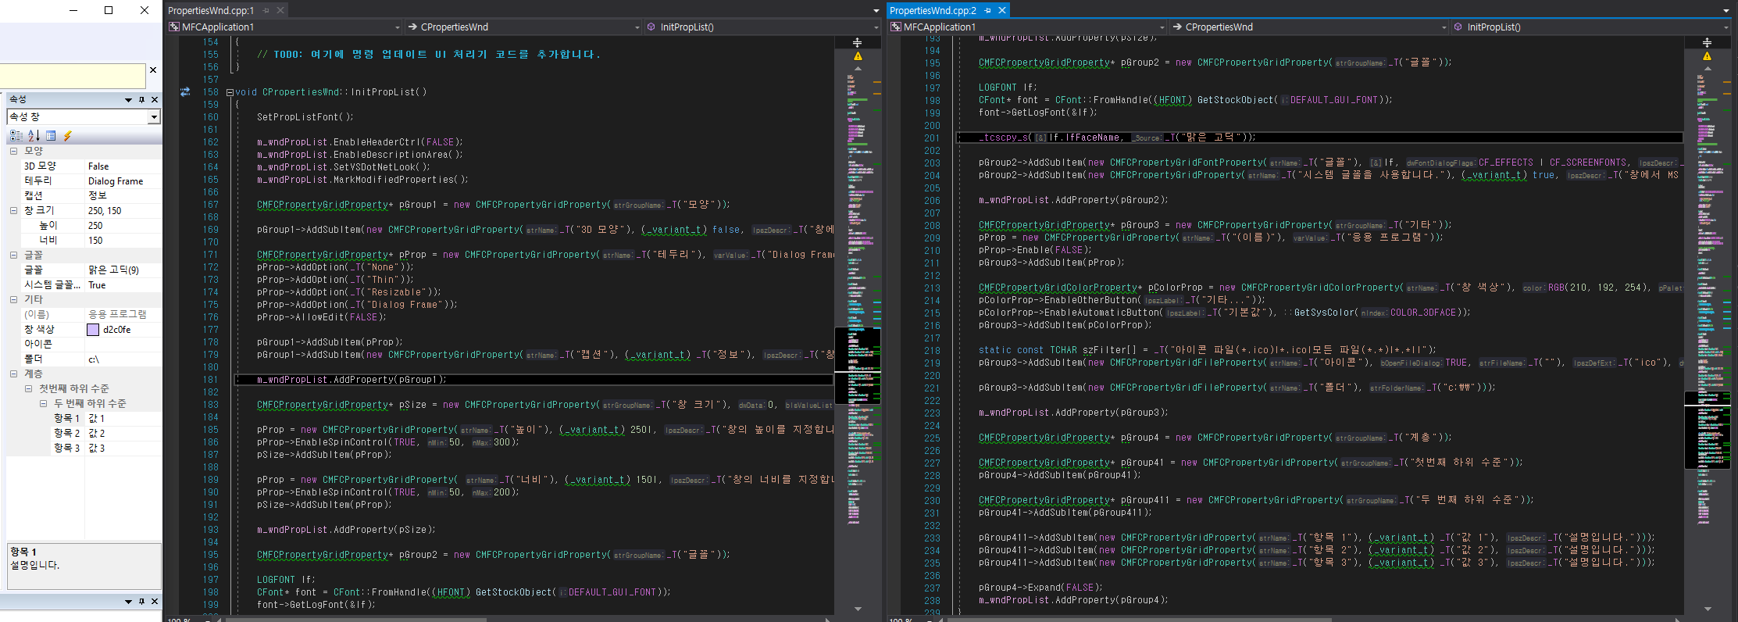The image size is (1738, 622).
Task: Select the 캡션 property value 정보
Action: coord(98,196)
